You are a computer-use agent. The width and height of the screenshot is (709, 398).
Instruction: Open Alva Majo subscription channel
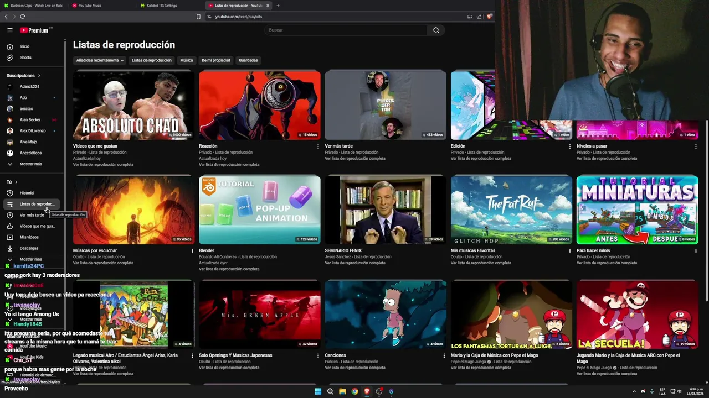click(x=32, y=142)
